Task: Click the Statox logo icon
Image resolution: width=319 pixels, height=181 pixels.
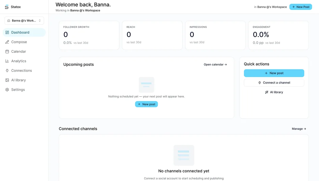Action: tap(7, 7)
